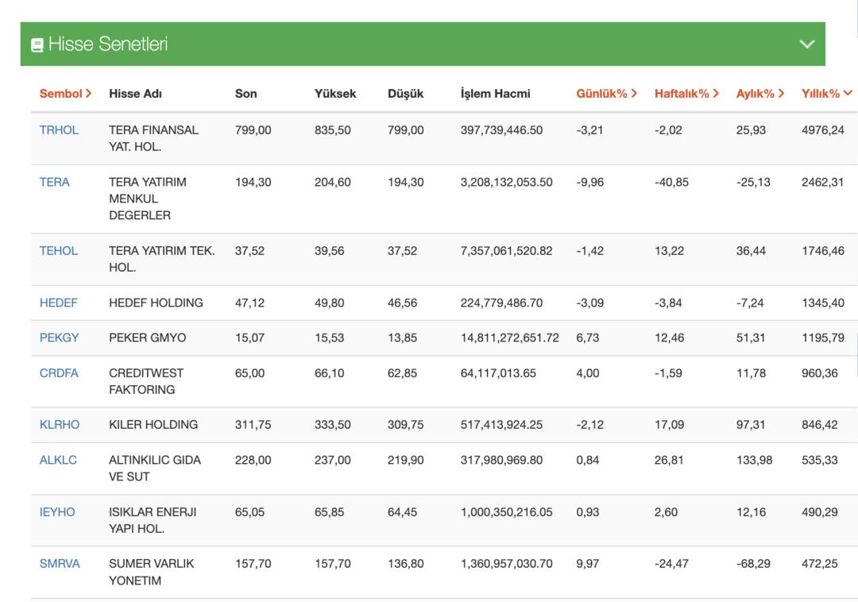Sort by Günlük% column header
Image resolution: width=858 pixels, height=602 pixels.
[x=607, y=94]
